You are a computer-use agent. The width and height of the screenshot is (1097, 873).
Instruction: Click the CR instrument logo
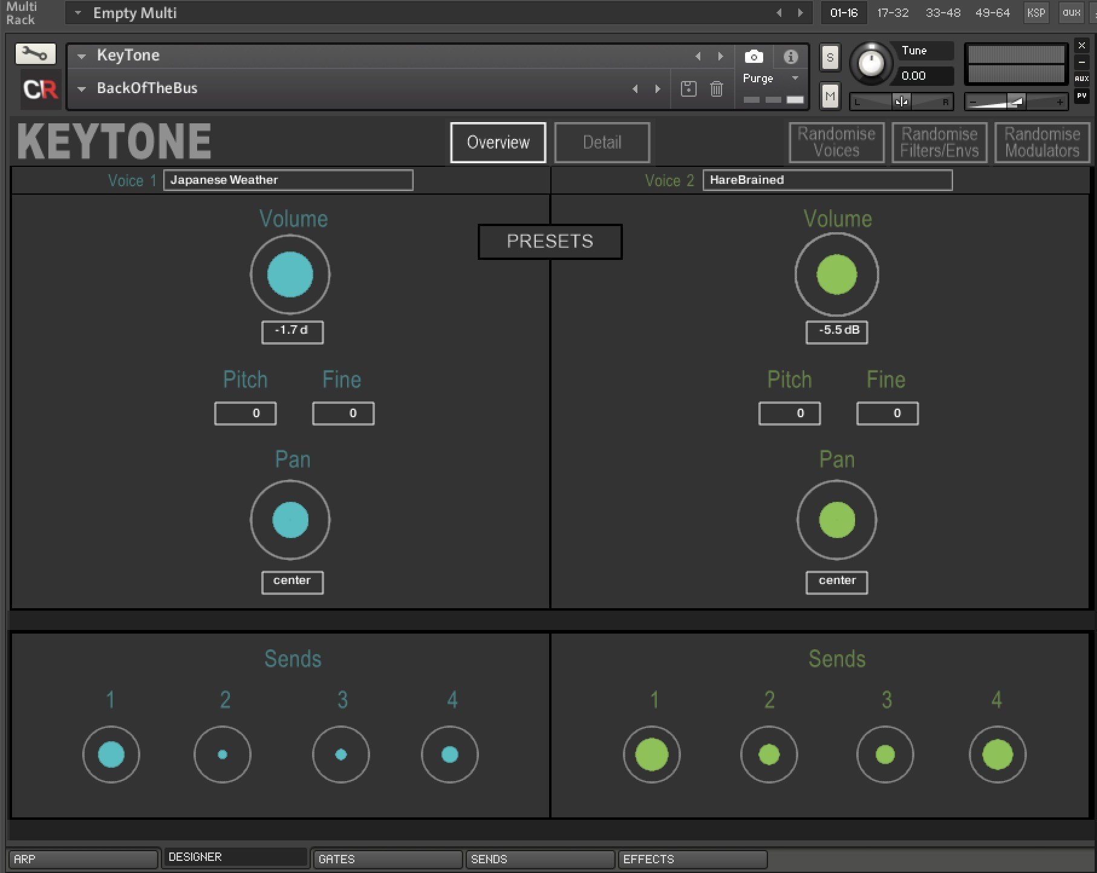(x=41, y=89)
